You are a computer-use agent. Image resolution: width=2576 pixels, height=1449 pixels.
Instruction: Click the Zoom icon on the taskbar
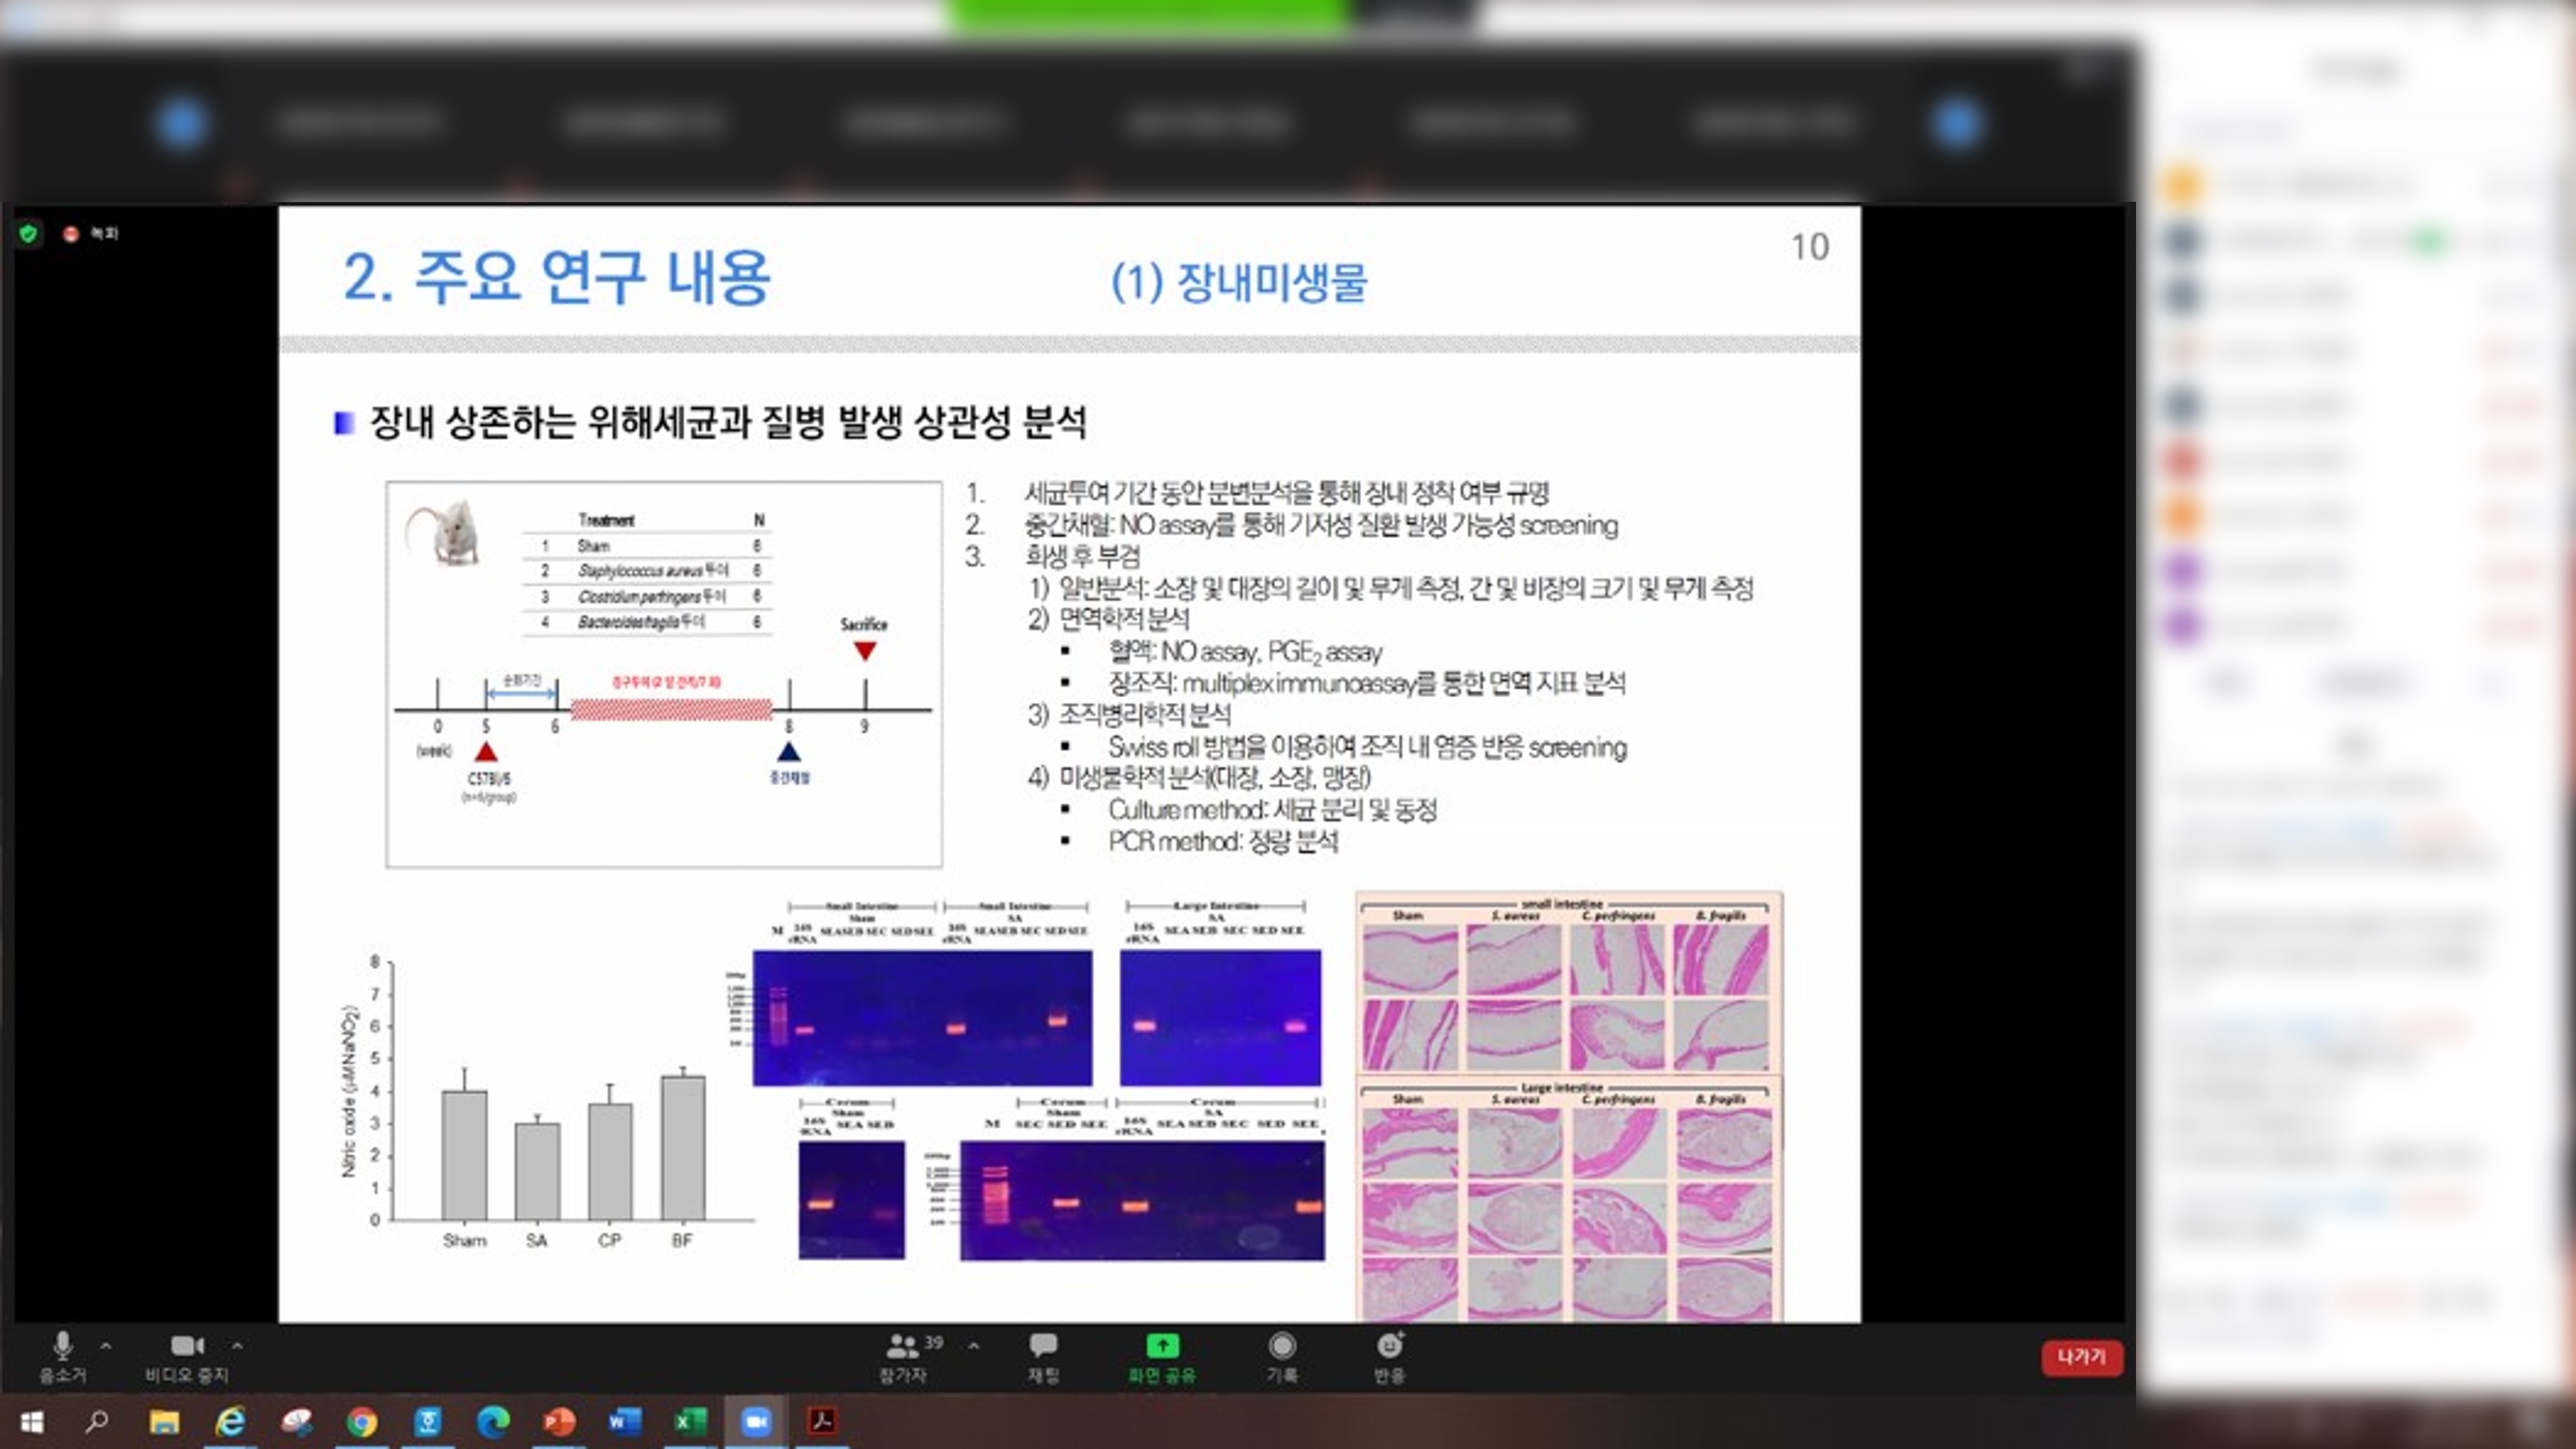(756, 1422)
